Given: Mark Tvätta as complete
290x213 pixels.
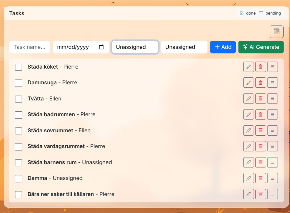Looking at the screenshot, I should click(x=19, y=99).
